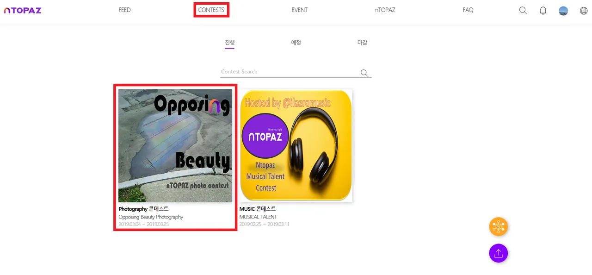Viewport: 592px width, 275px height.
Task: Open nTOPAZ menu item
Action: coord(385,10)
